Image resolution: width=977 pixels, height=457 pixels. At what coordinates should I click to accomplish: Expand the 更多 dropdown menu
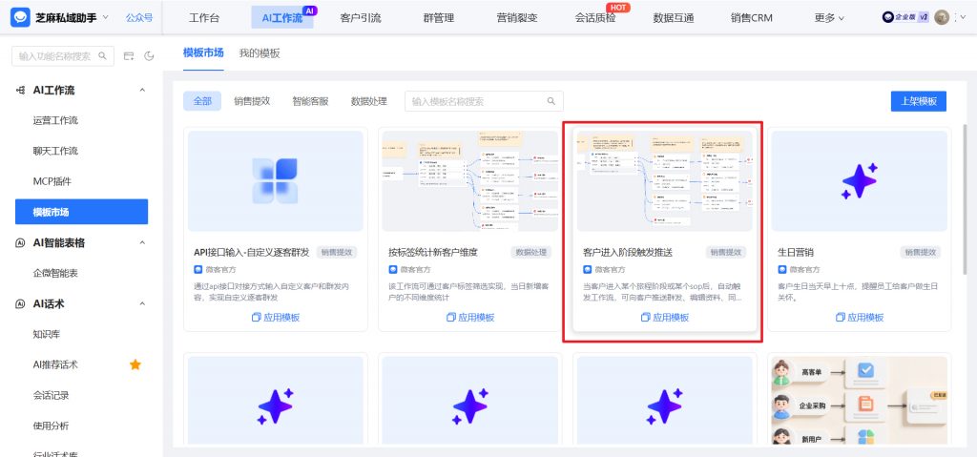tap(829, 18)
